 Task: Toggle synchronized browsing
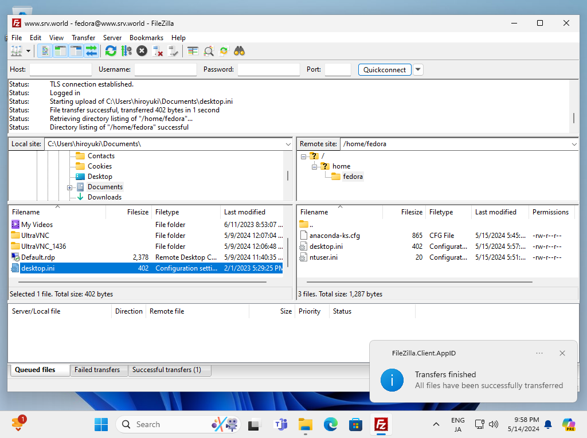pyautogui.click(x=224, y=51)
